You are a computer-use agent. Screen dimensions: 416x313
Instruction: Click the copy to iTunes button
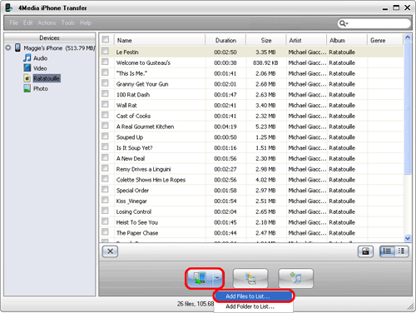coord(295,278)
